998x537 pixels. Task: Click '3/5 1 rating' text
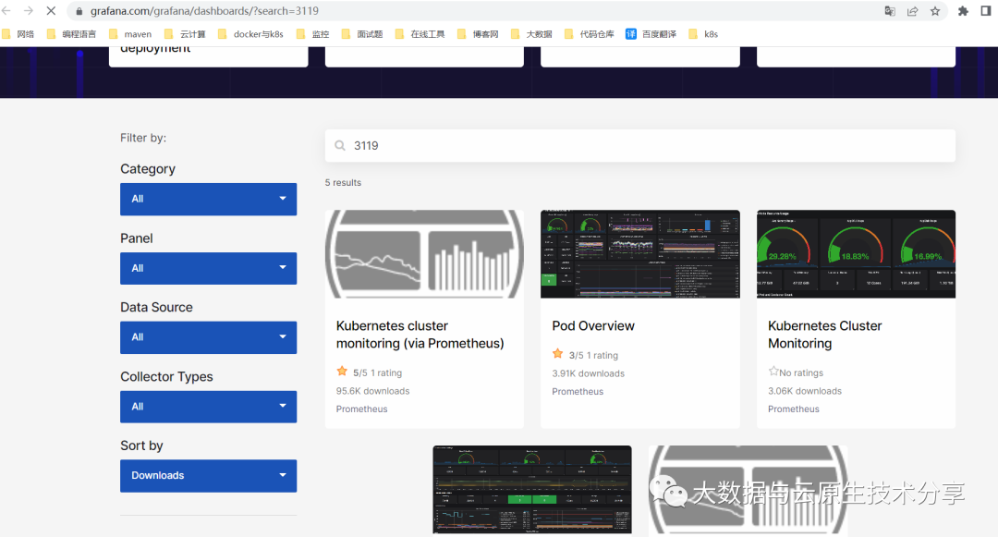[x=593, y=355]
